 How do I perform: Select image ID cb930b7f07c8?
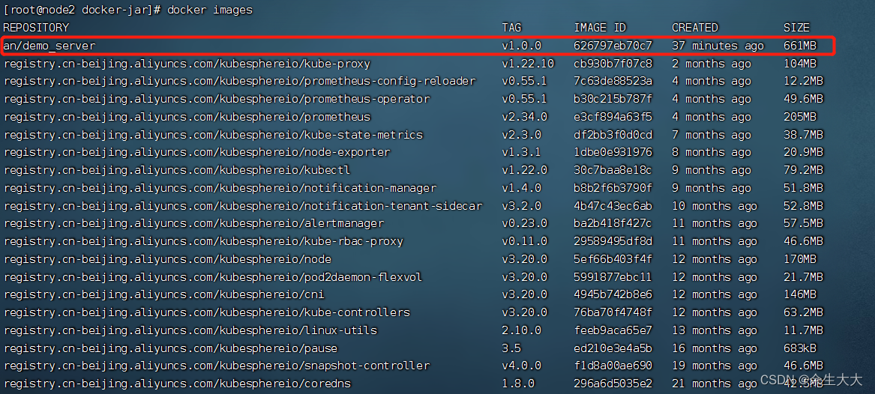point(613,64)
